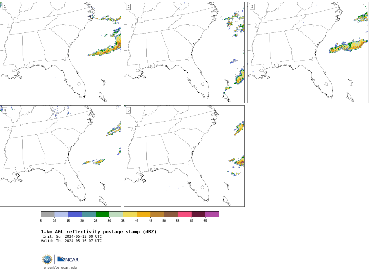
Task: Click the 50 tick label on colorbar
Action: (164, 221)
